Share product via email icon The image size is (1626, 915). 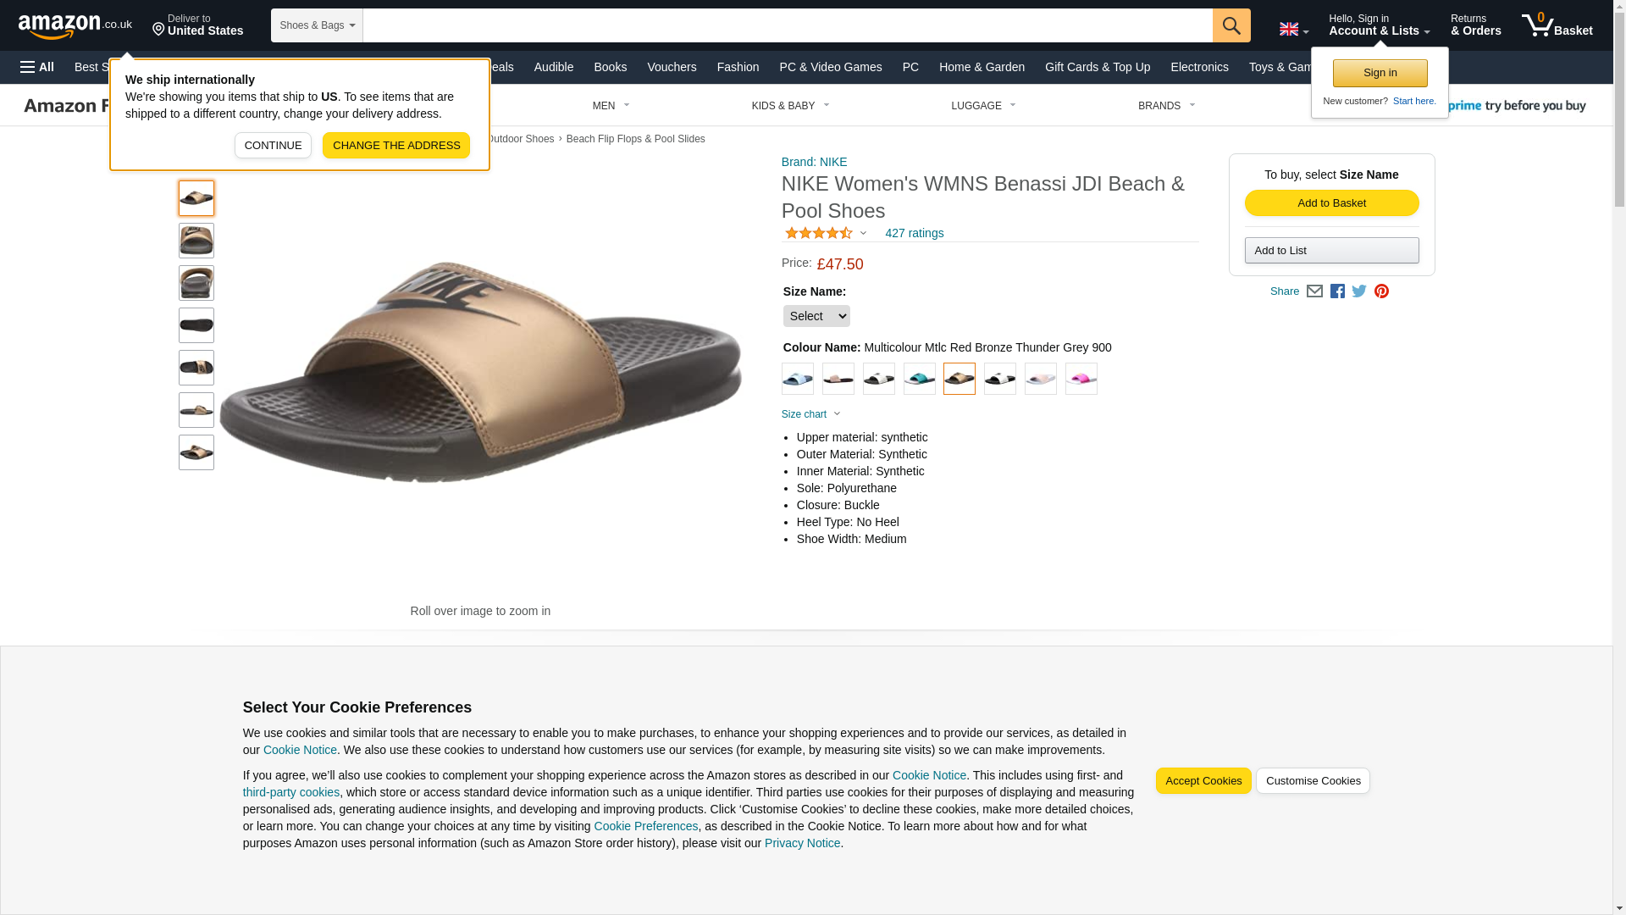click(1314, 291)
